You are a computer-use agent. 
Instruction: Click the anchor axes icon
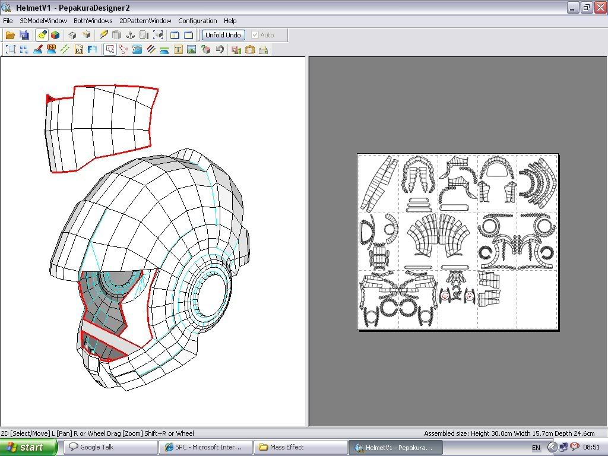pyautogui.click(x=130, y=35)
